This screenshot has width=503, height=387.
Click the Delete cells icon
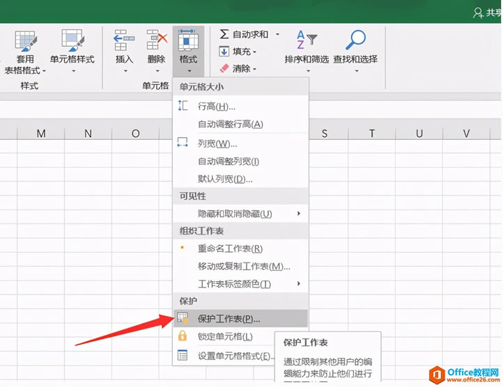click(x=157, y=40)
